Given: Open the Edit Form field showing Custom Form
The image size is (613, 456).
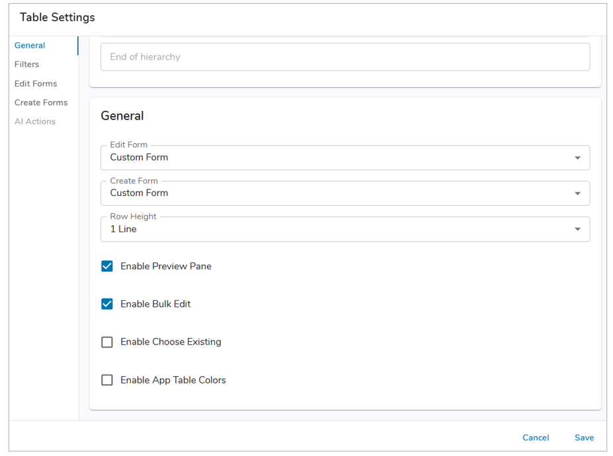Looking at the screenshot, I should click(331, 158).
